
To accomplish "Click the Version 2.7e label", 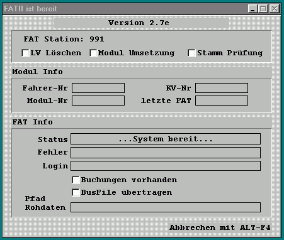I will [139, 23].
